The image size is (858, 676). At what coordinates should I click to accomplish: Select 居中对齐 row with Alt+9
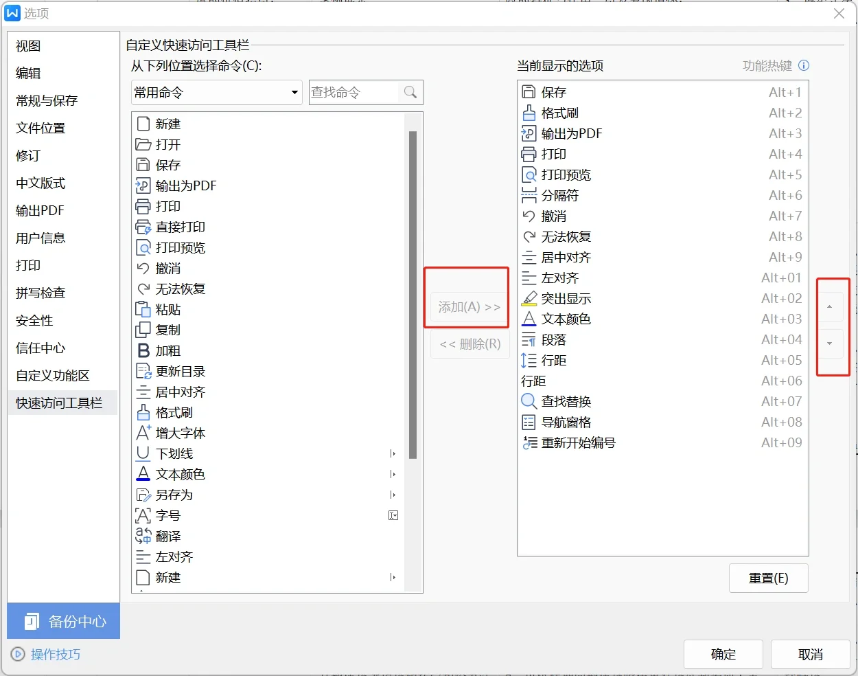pyautogui.click(x=662, y=257)
